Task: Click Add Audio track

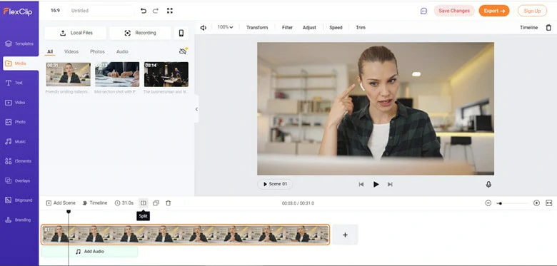Action: tap(89, 252)
